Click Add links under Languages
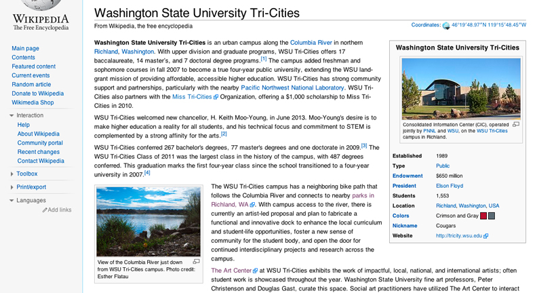Screen dimensions: 537x293 tap(60, 210)
